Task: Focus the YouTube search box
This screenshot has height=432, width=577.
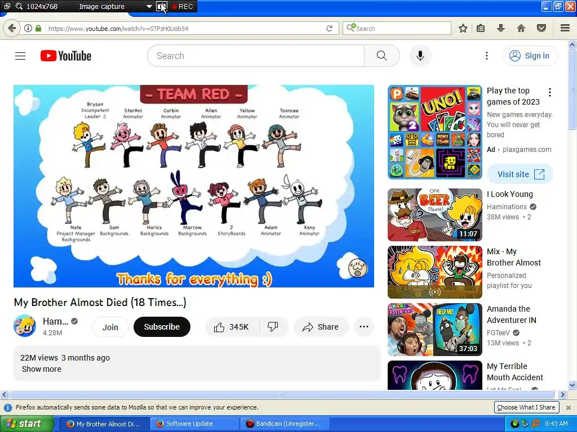Action: click(x=256, y=56)
